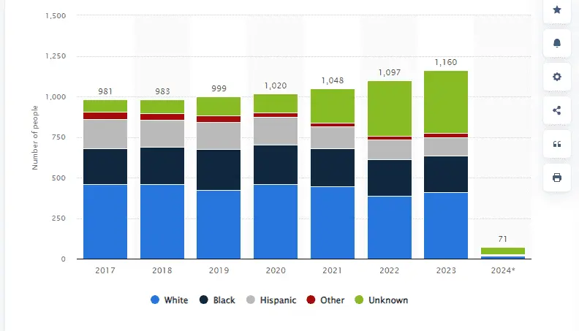Click the 999 total label
This screenshot has width=579, height=331.
tap(219, 88)
